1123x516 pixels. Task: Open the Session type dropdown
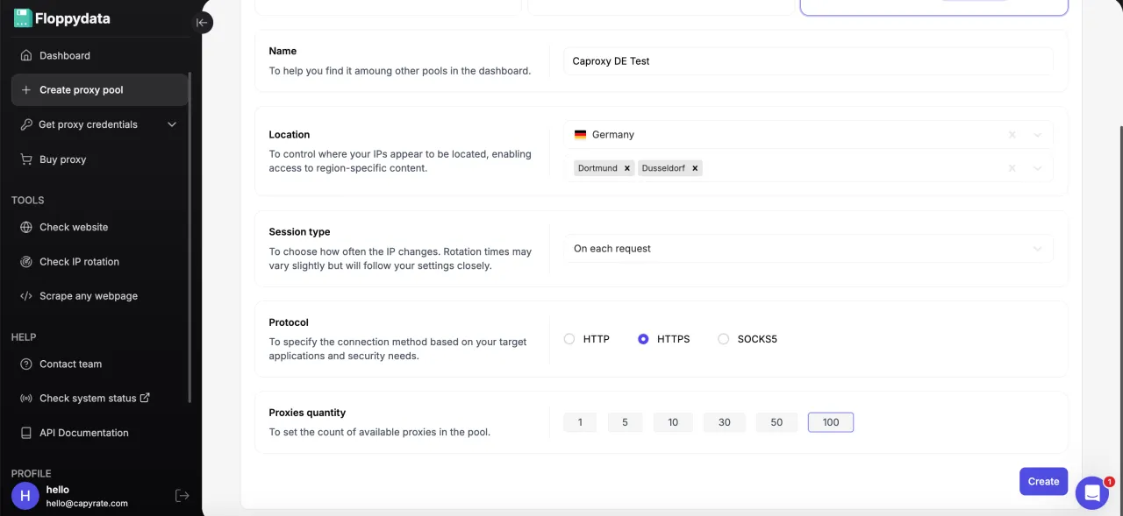(807, 249)
